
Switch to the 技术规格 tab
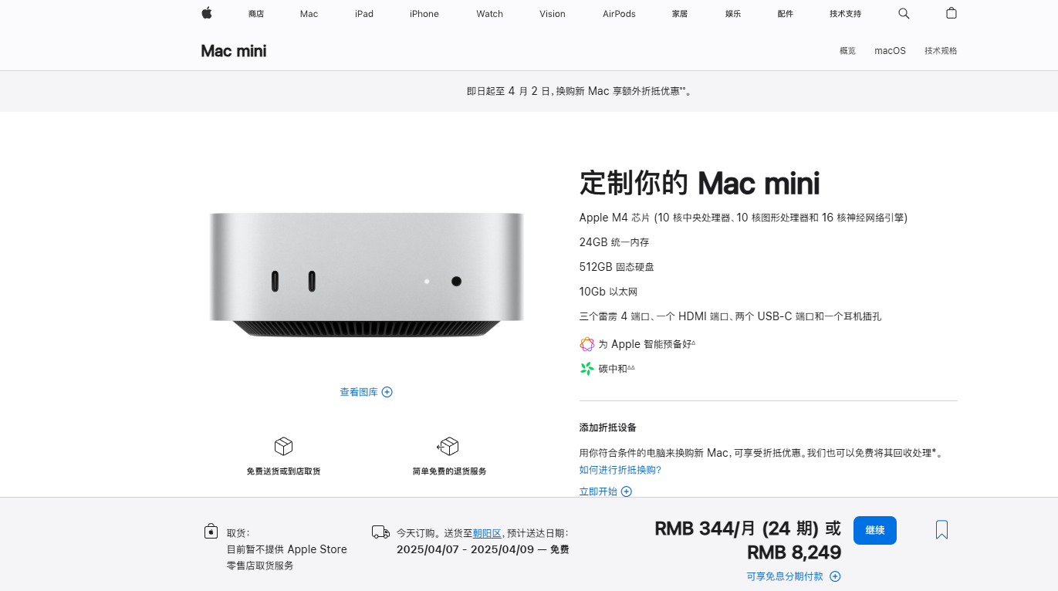941,51
